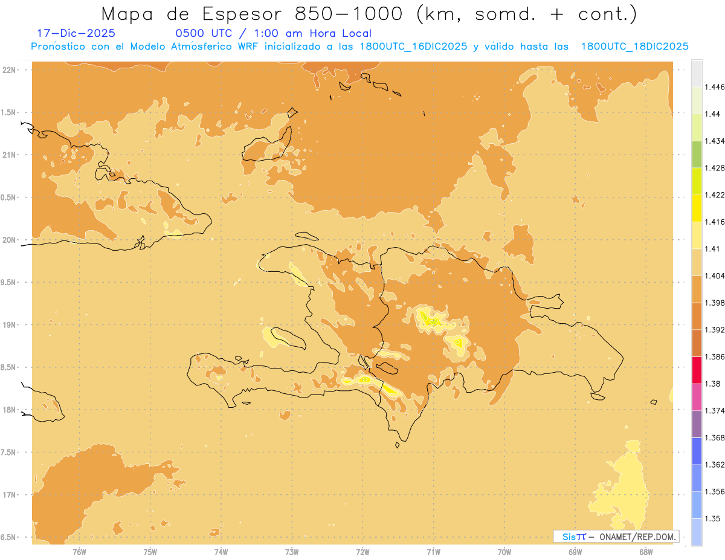Click the '8.5N' latitude label

(x=8, y=367)
